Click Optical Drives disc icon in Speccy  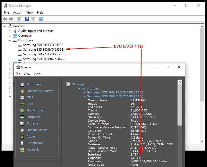(22, 130)
